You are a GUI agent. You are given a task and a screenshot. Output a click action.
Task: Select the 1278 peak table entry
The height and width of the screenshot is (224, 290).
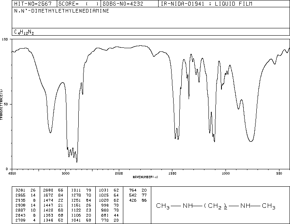(x=76, y=195)
